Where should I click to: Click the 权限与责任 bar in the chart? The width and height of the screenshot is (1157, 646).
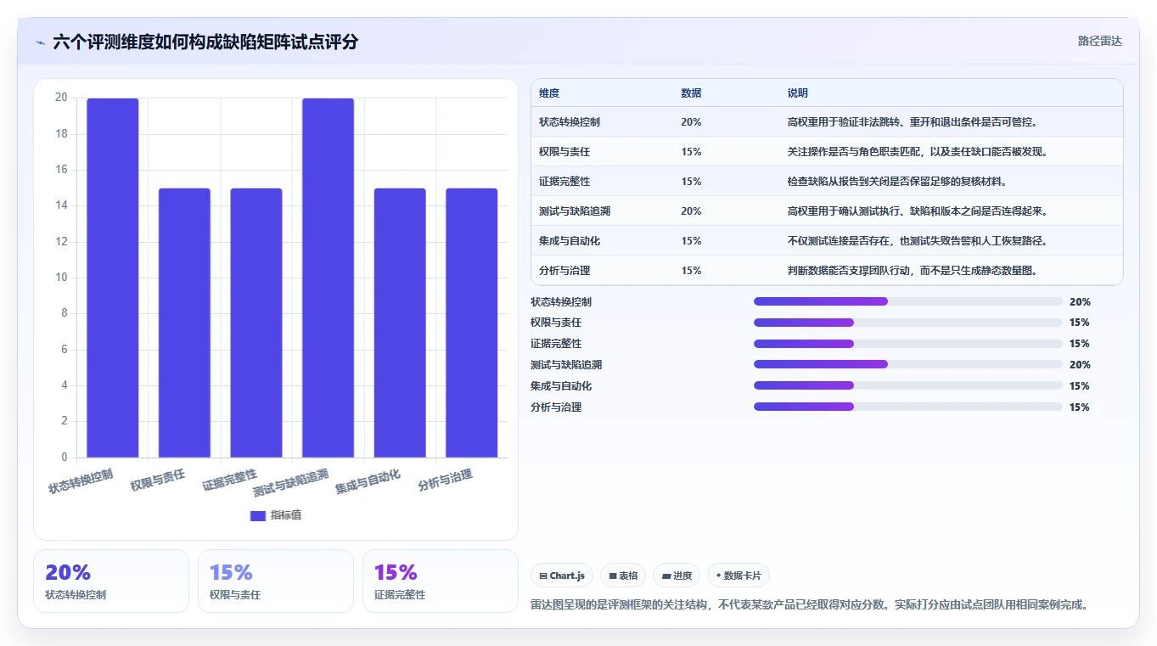[184, 323]
